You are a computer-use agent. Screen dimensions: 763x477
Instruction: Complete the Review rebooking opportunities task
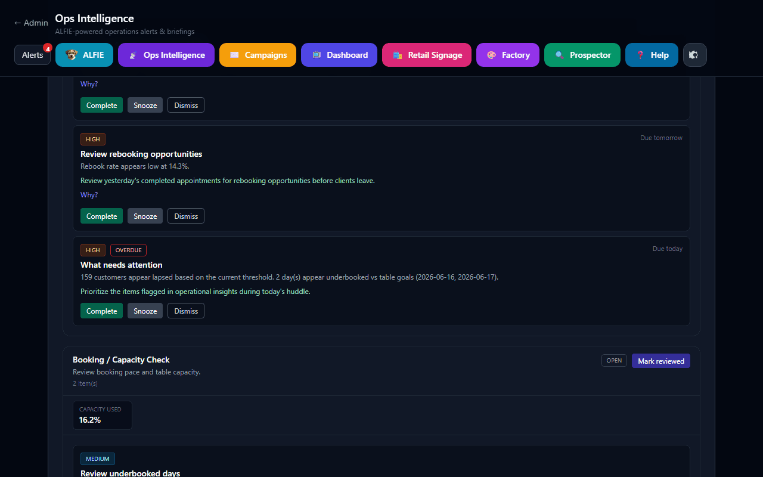click(101, 216)
